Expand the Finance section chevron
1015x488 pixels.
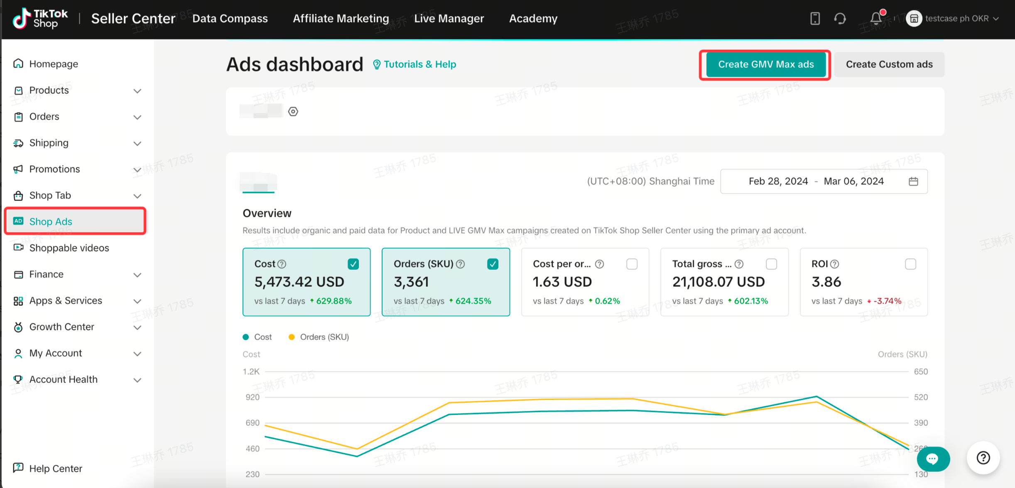click(137, 275)
